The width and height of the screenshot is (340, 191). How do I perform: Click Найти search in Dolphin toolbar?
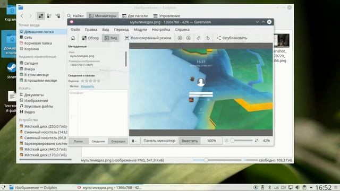click(x=75, y=16)
